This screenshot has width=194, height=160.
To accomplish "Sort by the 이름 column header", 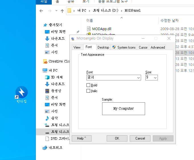I will 90,20.
